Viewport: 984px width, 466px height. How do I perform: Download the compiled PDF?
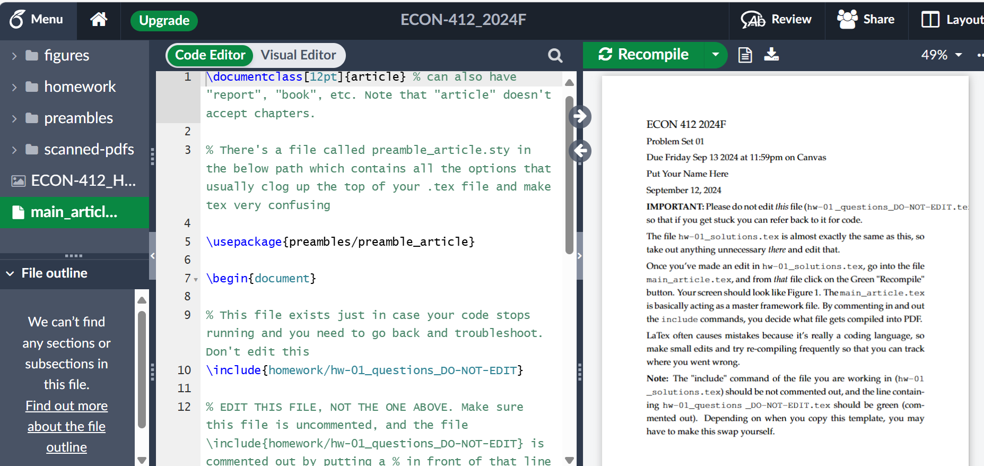click(771, 55)
